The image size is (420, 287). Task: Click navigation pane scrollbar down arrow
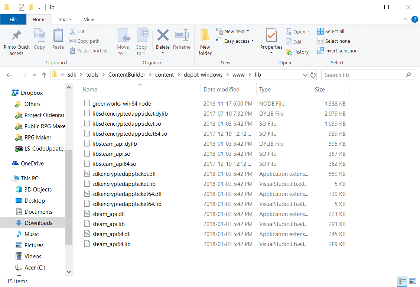click(69, 272)
